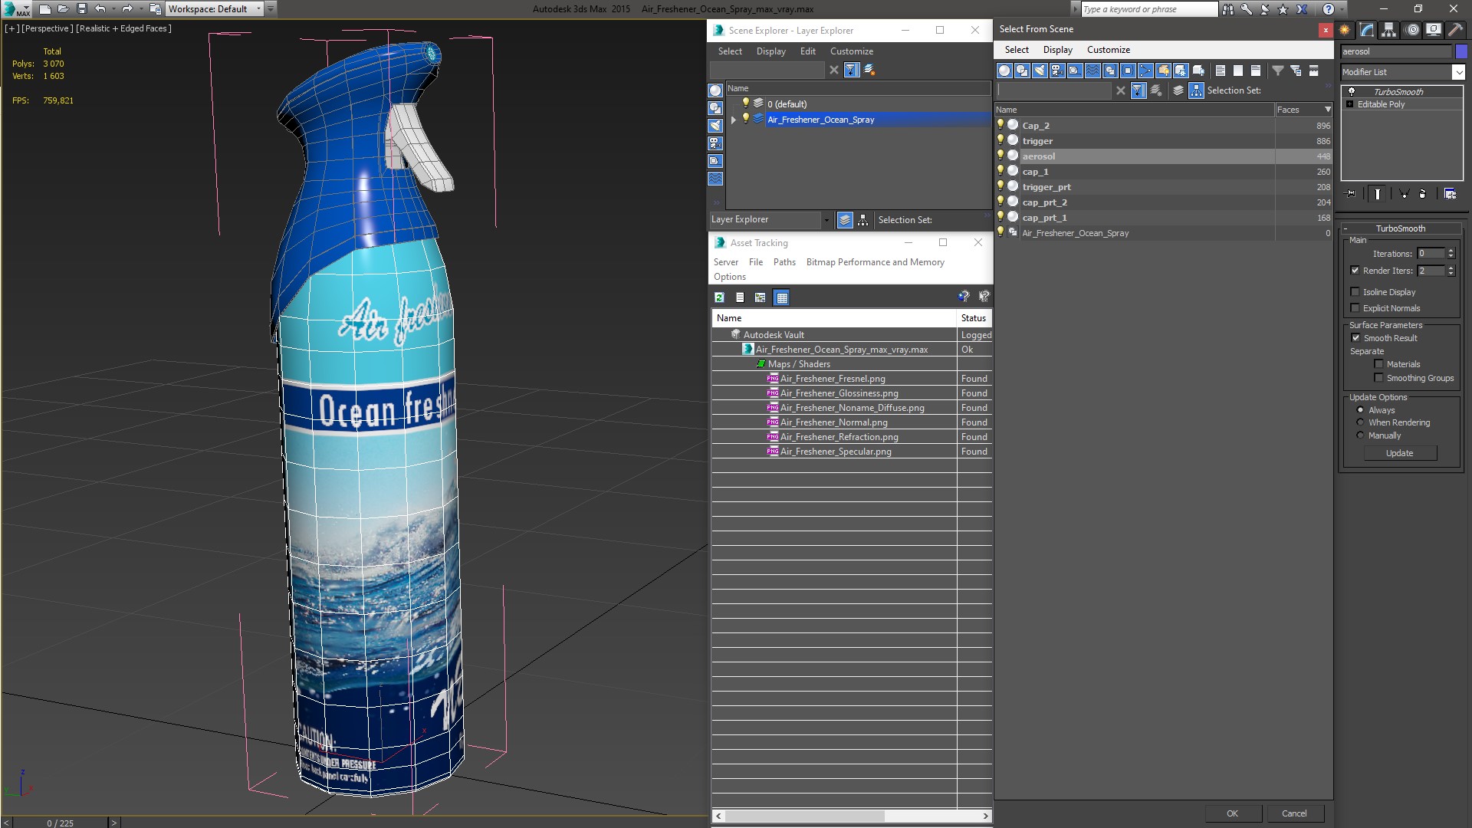1472x828 pixels.
Task: Increase the Iterations spinner value
Action: 1451,251
